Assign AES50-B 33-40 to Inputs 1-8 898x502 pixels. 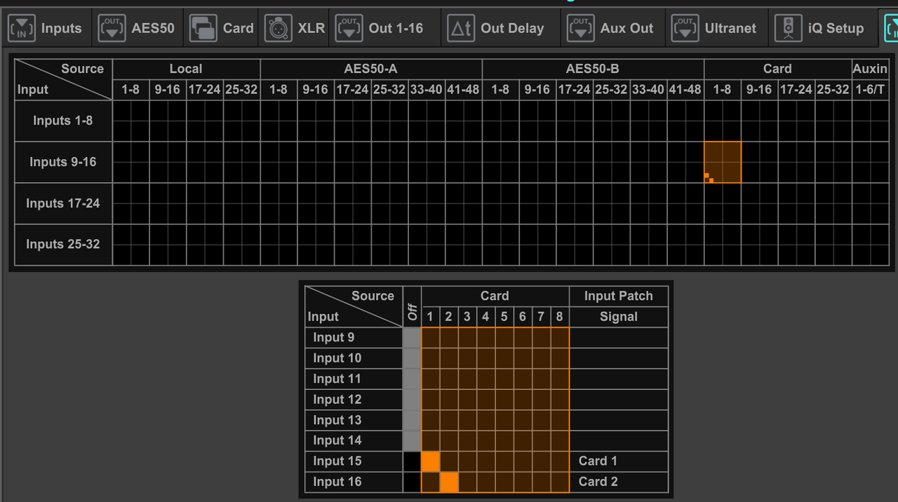tap(648, 121)
